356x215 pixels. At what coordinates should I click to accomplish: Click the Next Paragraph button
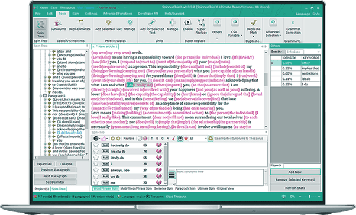tap(55, 176)
